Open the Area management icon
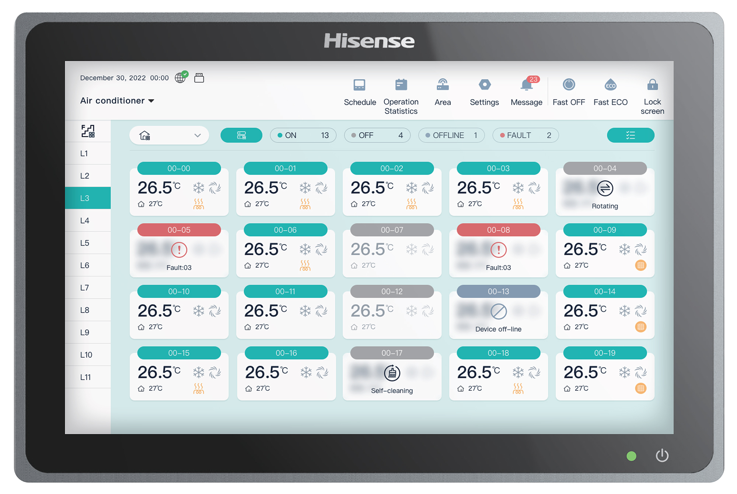The image size is (737, 494). click(442, 86)
